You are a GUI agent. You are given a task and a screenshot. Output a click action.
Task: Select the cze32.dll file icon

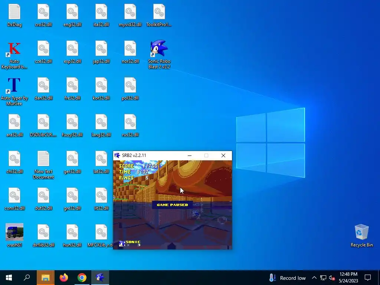[x=43, y=49]
